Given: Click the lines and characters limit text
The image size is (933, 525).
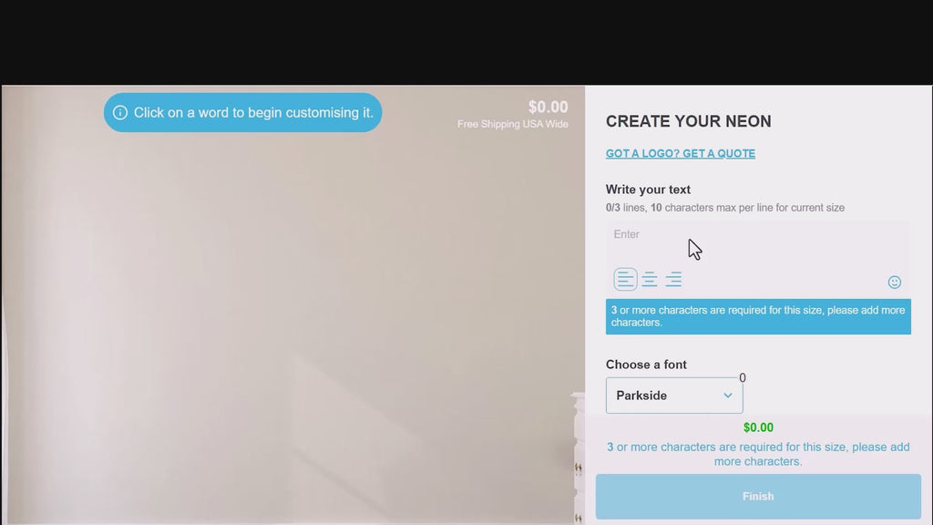Looking at the screenshot, I should [724, 208].
